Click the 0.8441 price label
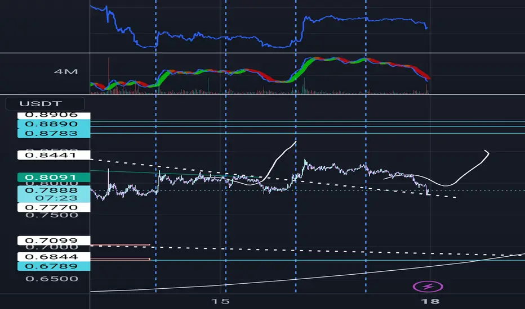The width and height of the screenshot is (525, 309). [54, 155]
